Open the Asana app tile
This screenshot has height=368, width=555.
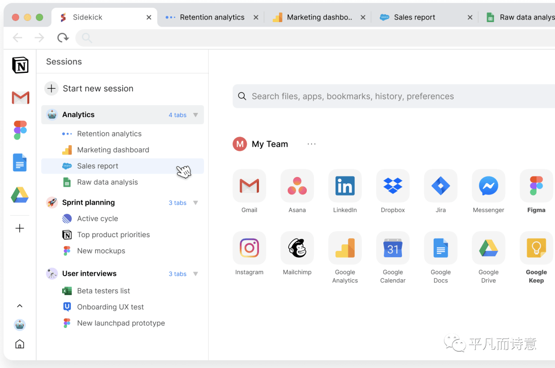297,186
